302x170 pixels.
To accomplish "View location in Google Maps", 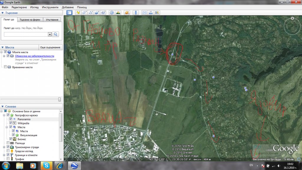I will coord(157,13).
